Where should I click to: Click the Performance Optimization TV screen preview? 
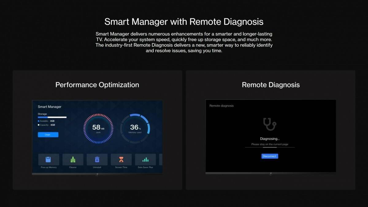tap(97, 136)
